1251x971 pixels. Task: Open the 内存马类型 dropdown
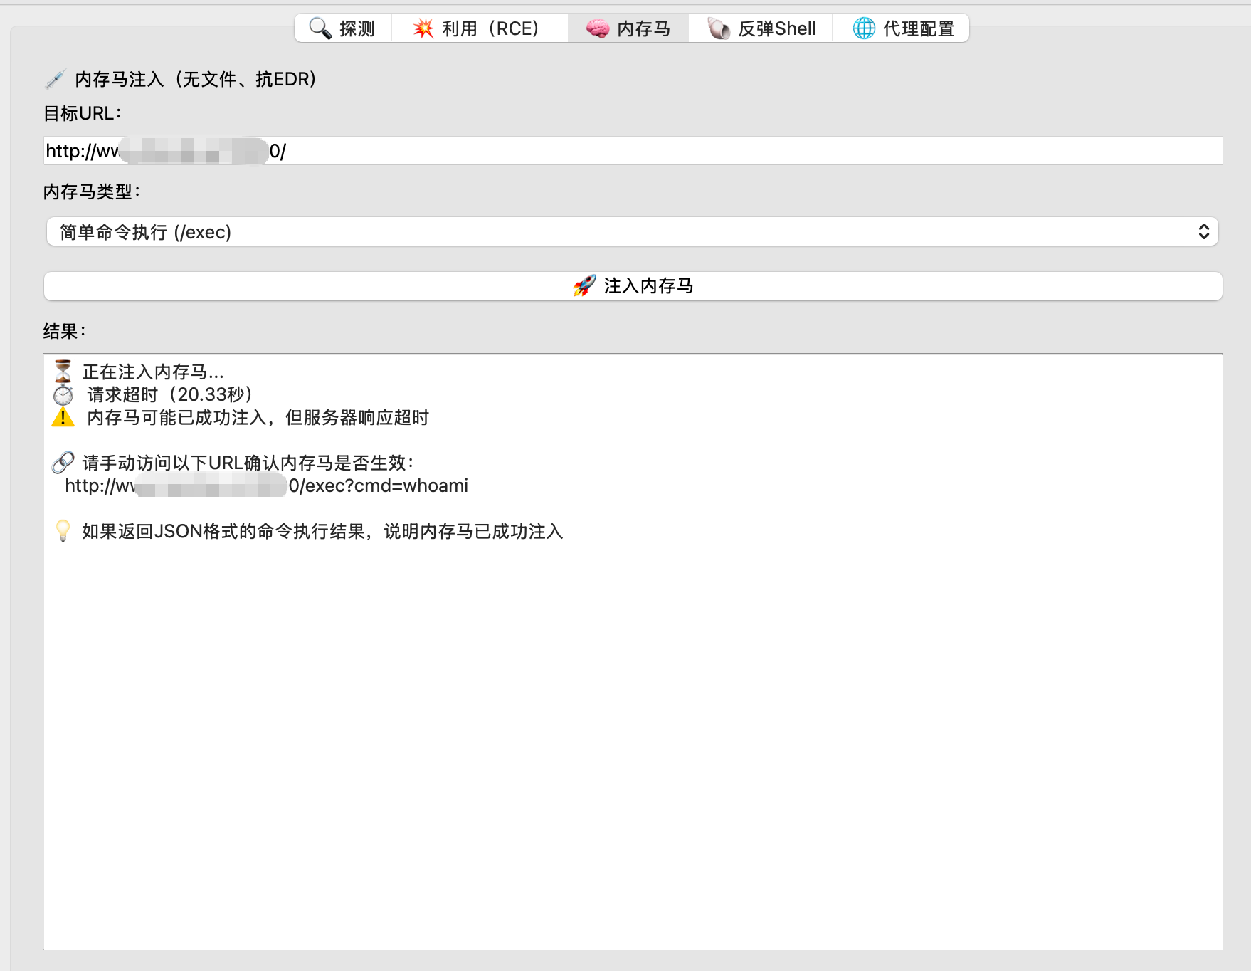pos(630,231)
